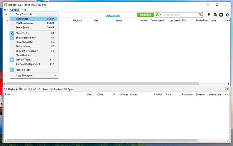This screenshot has height=146, width=233.
Task: Open the Peers tab
Action: coord(43,89)
